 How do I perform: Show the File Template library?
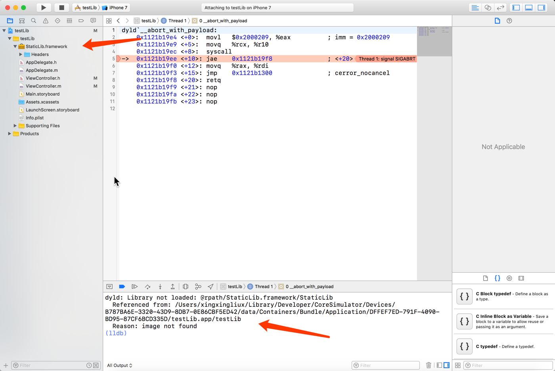click(x=486, y=278)
